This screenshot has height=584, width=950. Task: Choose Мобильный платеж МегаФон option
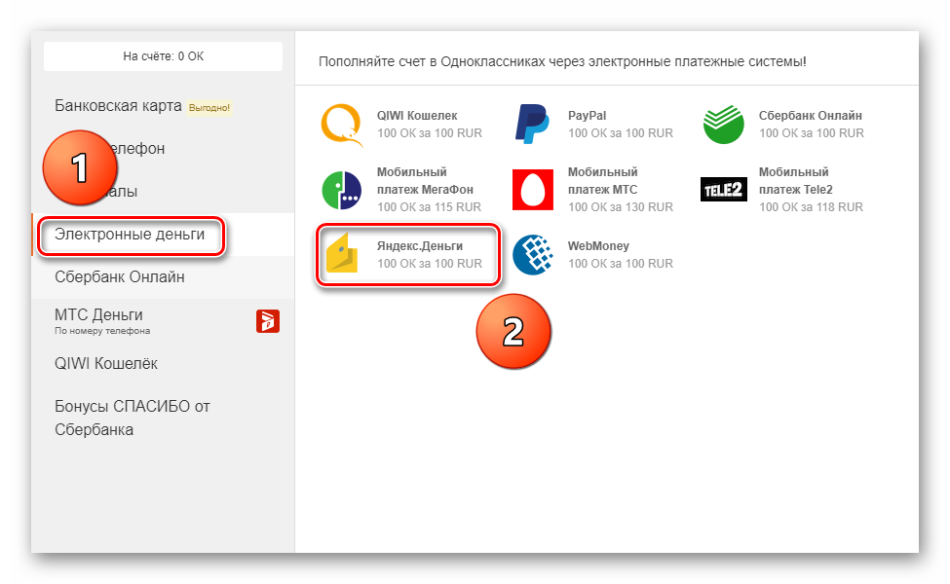(425, 180)
